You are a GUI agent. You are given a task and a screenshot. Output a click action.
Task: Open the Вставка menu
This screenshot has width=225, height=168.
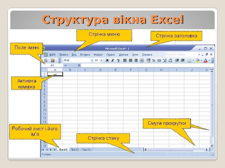(85, 54)
